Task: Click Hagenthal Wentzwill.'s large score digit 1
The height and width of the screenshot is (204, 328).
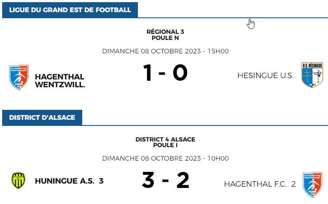Action: [147, 73]
